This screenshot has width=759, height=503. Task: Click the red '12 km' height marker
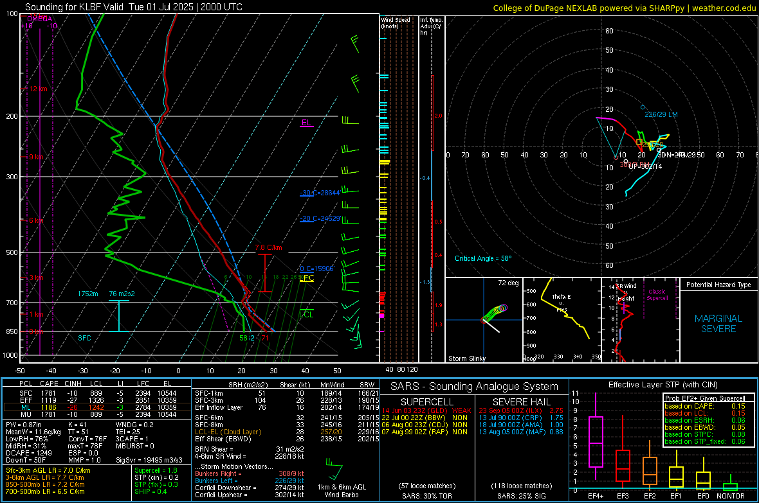click(x=38, y=89)
